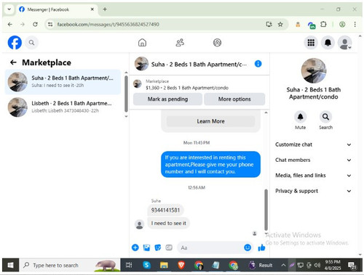Open Lisbeth conversation in Marketplace list
The image size is (364, 275).
click(x=63, y=107)
